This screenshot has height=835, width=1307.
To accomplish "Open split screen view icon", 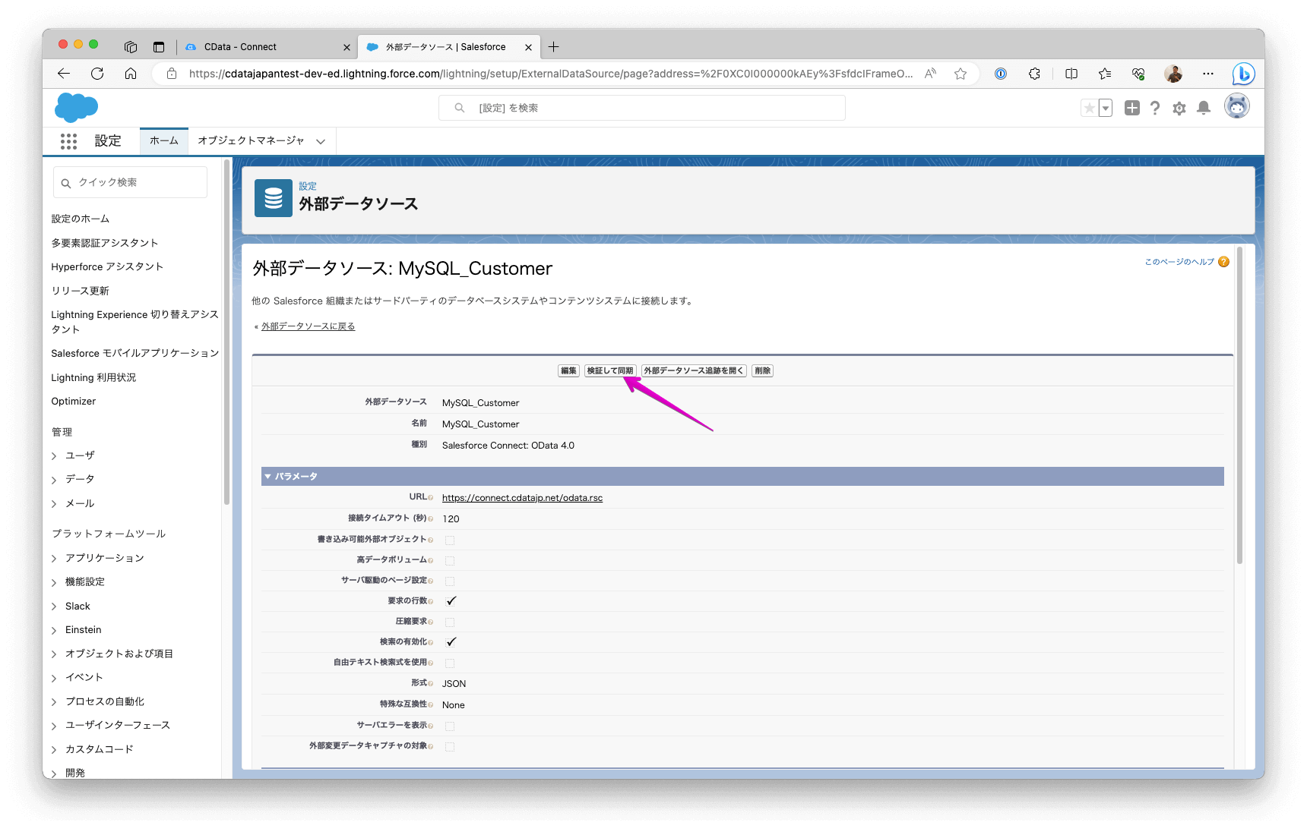I will pos(1071,74).
